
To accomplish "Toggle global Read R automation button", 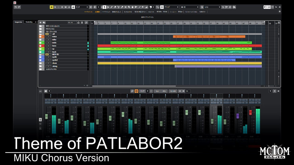I will point(62,7).
